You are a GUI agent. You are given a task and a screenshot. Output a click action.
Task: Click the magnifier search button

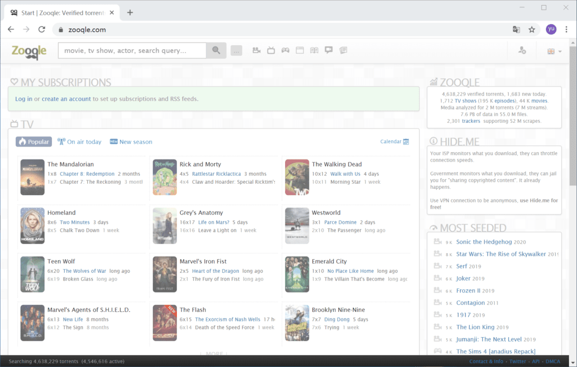point(215,51)
